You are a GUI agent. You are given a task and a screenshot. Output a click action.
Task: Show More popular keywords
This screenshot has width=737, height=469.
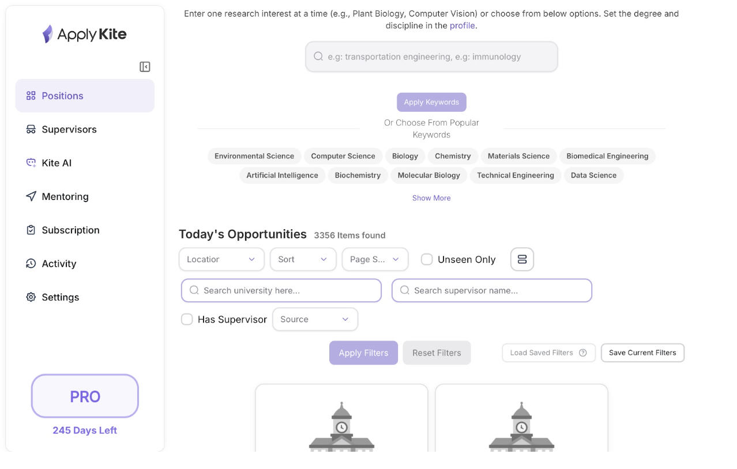pos(431,198)
